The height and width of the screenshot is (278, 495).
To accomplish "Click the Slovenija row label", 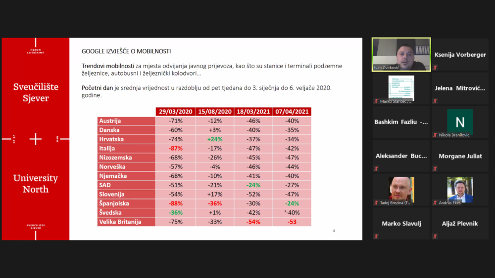I will pos(126,194).
